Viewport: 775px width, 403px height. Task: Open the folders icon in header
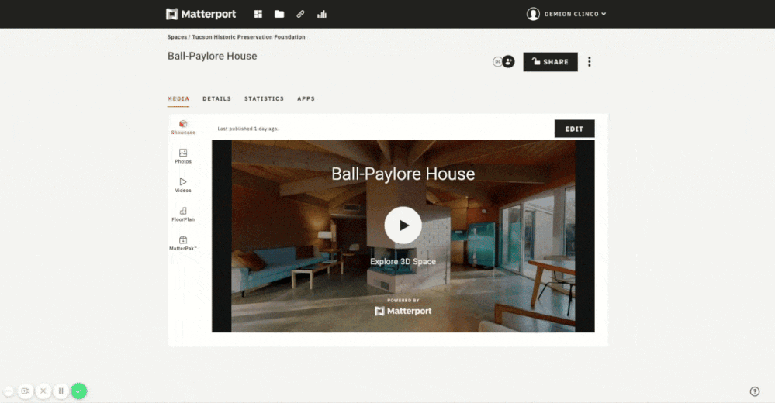[279, 14]
